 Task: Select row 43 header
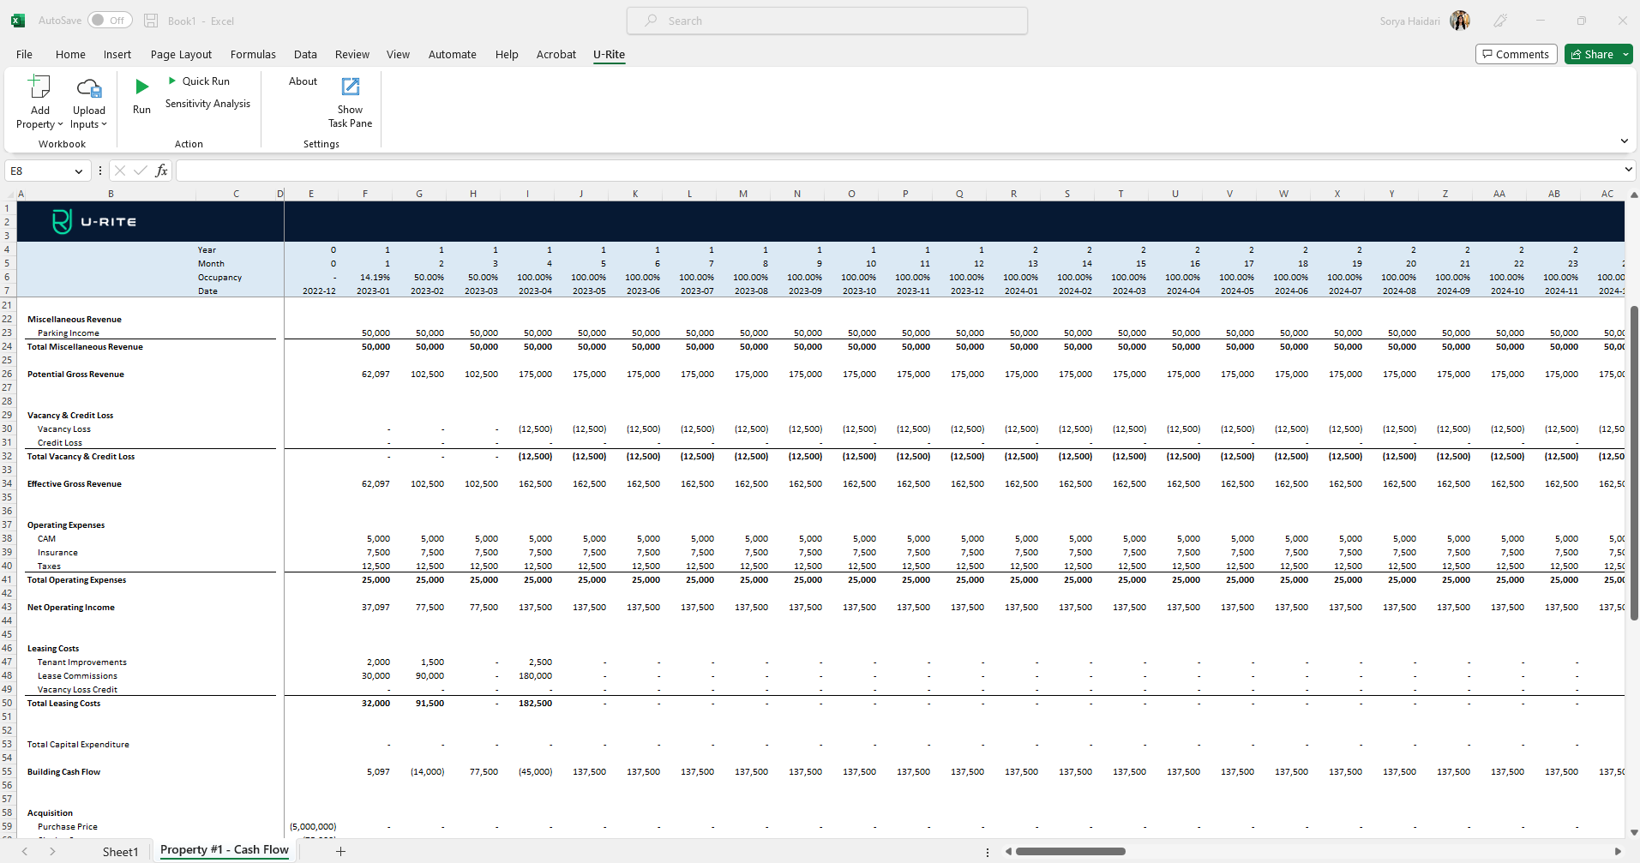[7, 607]
